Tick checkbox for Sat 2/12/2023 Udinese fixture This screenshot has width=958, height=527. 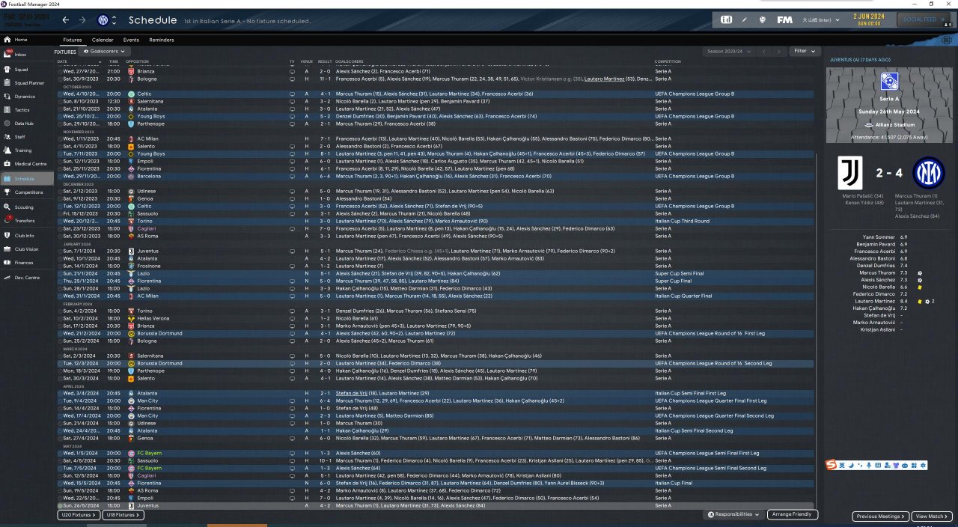pyautogui.click(x=60, y=191)
